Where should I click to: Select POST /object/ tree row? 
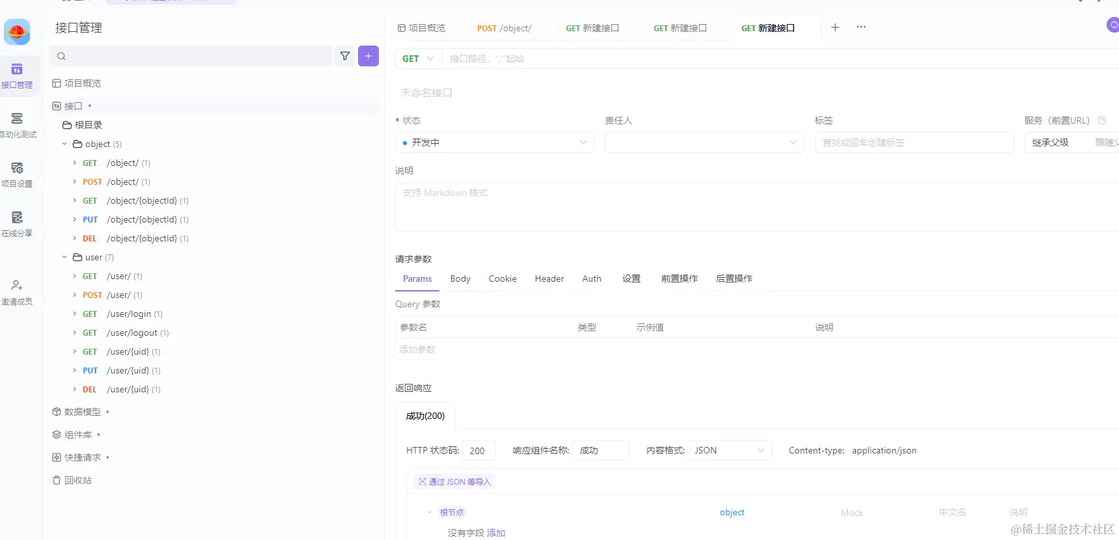tap(214, 182)
